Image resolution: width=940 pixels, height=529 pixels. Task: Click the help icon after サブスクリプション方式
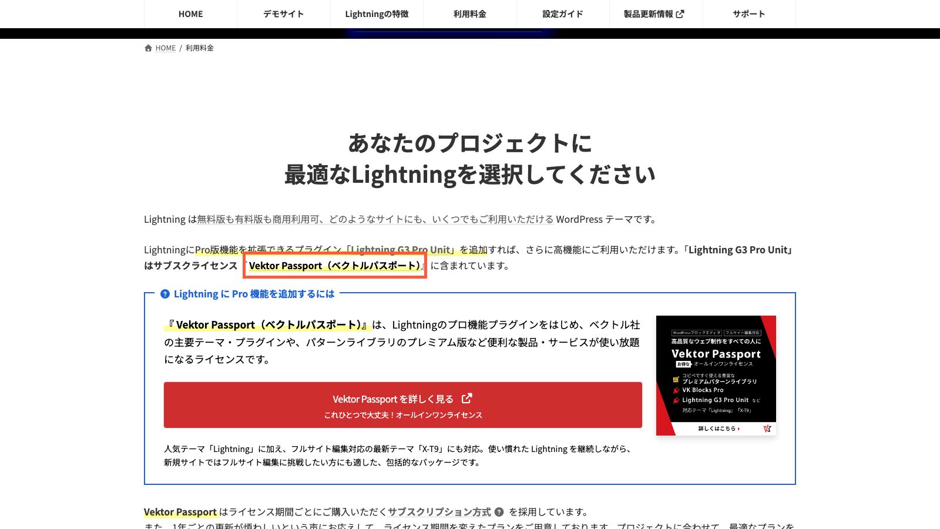click(499, 512)
